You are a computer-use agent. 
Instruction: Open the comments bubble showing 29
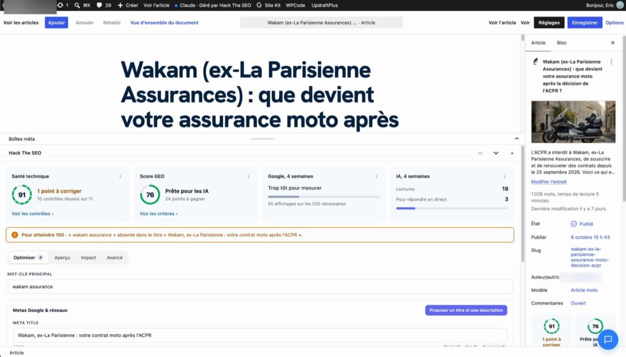(100, 5)
